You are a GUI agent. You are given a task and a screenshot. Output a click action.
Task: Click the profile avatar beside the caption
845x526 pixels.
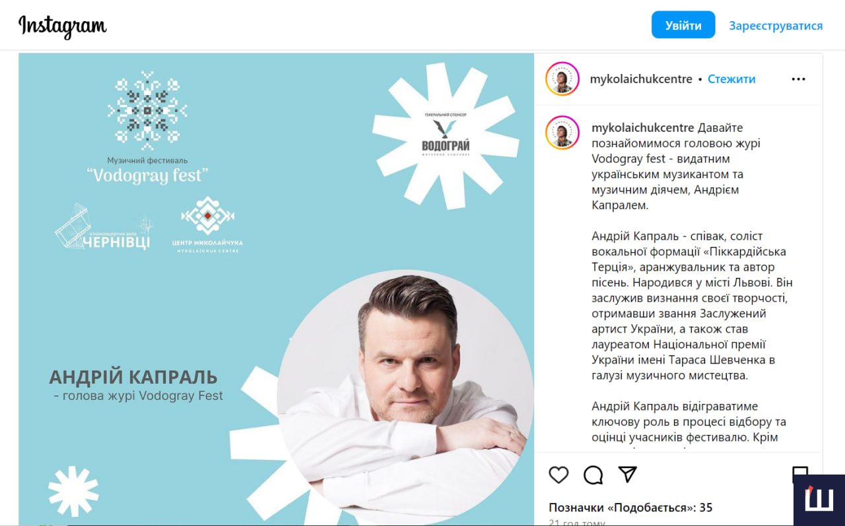tap(562, 133)
